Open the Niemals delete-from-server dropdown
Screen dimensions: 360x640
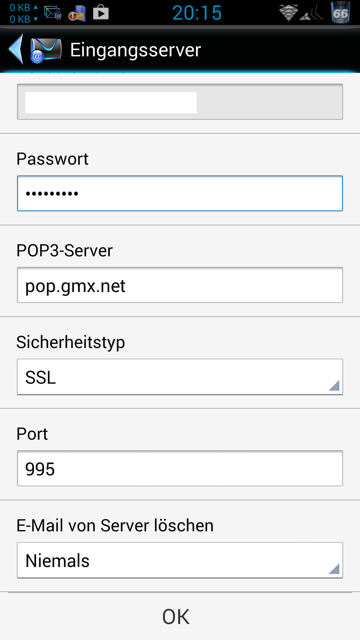[x=180, y=560]
